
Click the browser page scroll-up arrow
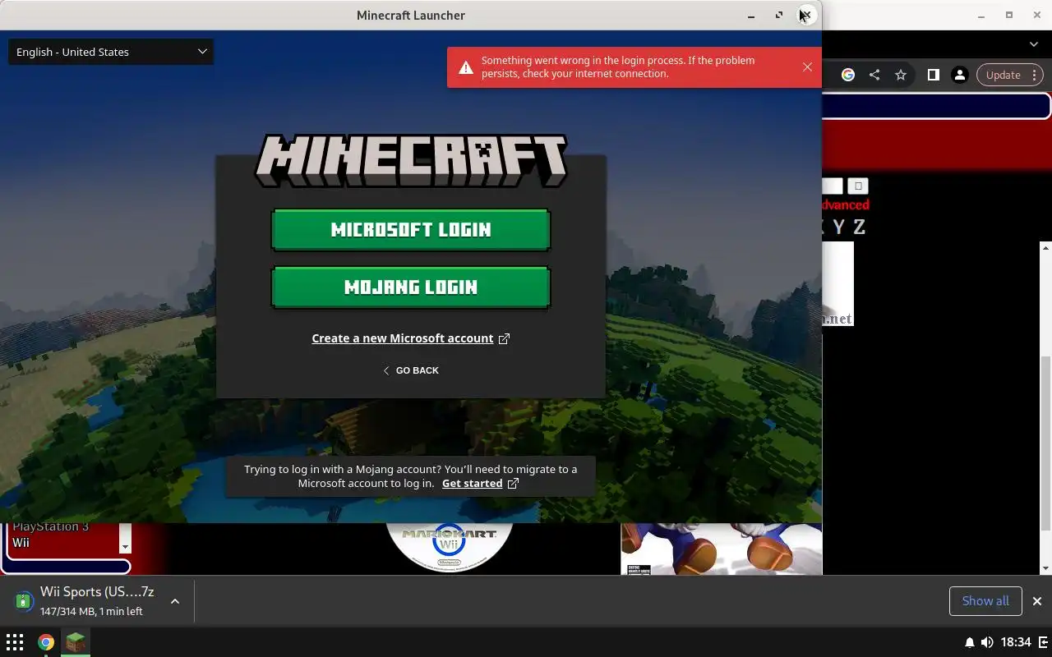point(1046,246)
